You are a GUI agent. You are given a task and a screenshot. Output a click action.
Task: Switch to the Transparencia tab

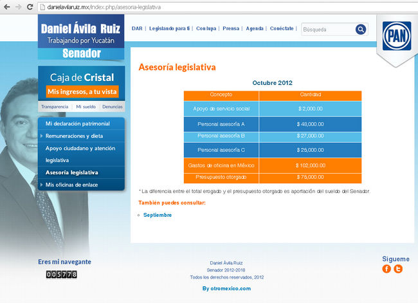coord(55,106)
